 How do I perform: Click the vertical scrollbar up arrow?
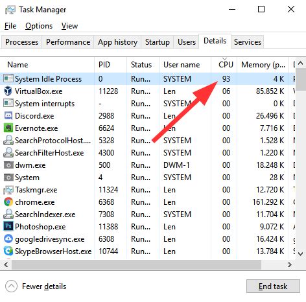pyautogui.click(x=300, y=64)
